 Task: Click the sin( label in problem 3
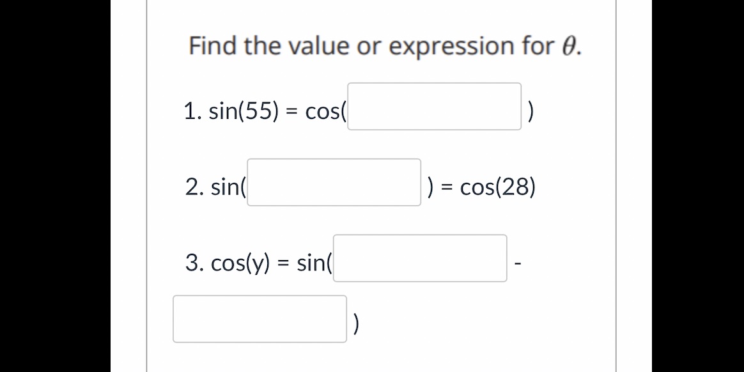pos(313,263)
